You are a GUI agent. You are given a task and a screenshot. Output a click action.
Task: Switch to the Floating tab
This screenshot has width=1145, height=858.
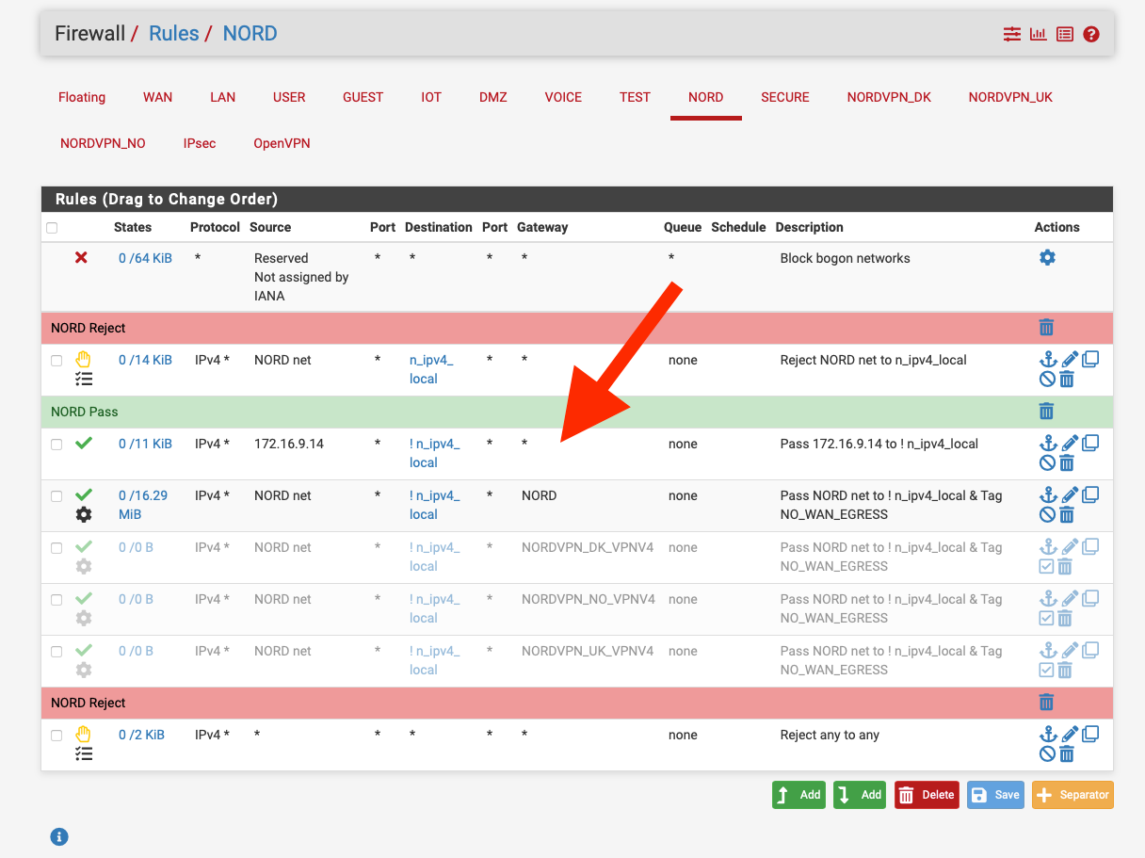(x=82, y=97)
